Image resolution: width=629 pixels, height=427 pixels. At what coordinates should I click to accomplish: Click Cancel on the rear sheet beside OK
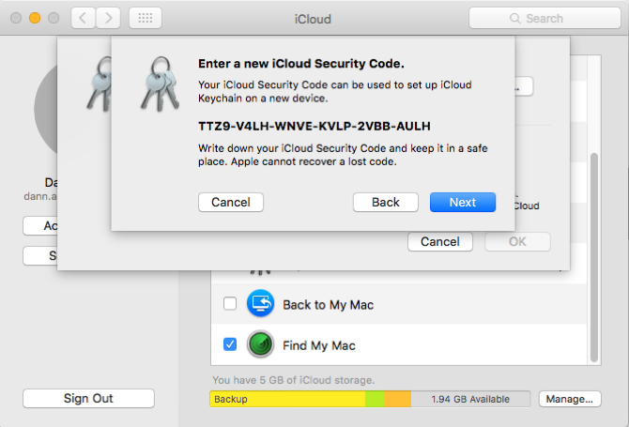(x=439, y=241)
